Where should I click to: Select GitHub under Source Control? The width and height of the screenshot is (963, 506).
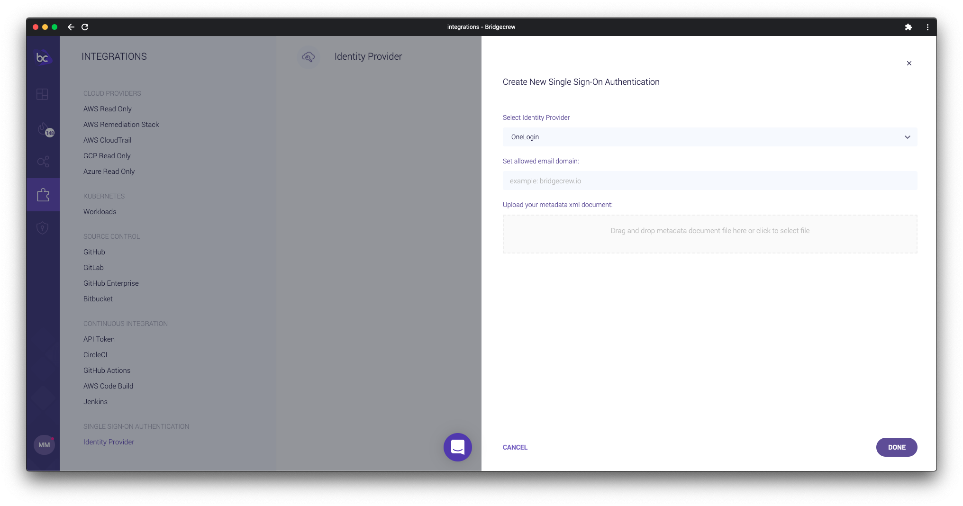click(94, 252)
